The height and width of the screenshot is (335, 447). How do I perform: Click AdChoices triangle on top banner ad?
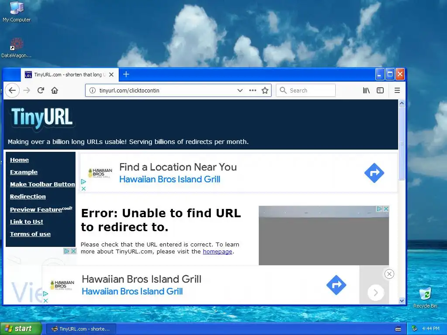pos(83,181)
